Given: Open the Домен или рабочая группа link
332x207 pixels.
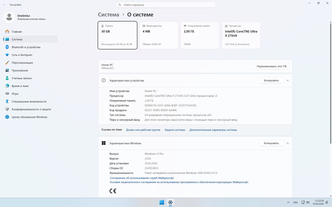Looking at the screenshot, I should coord(143,130).
